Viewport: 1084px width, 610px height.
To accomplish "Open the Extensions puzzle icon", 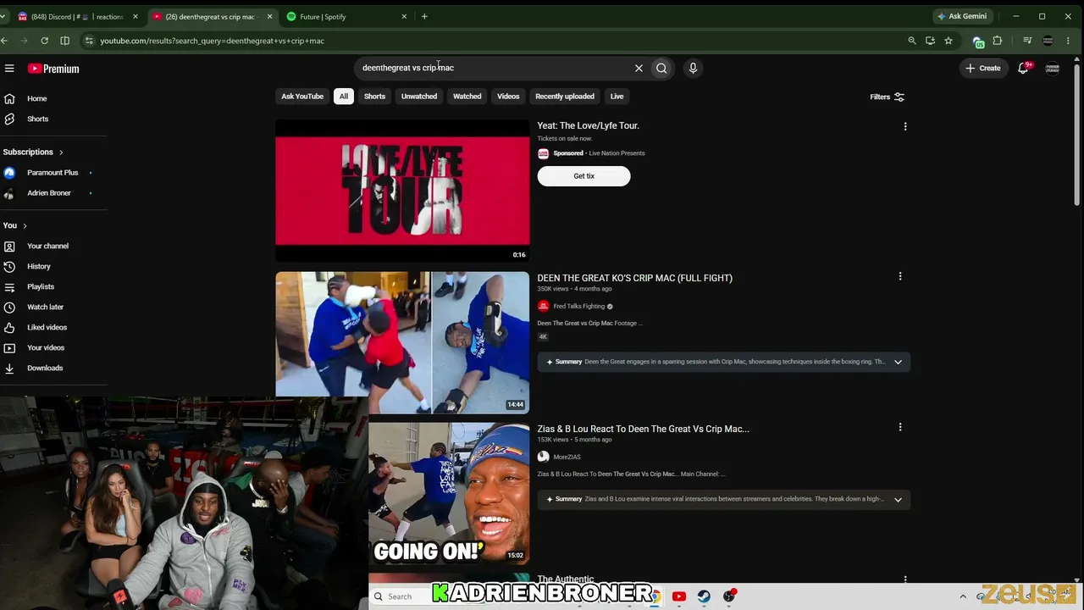I will tap(998, 41).
